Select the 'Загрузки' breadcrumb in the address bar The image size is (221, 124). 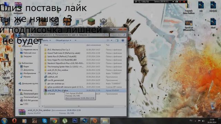point(83,35)
